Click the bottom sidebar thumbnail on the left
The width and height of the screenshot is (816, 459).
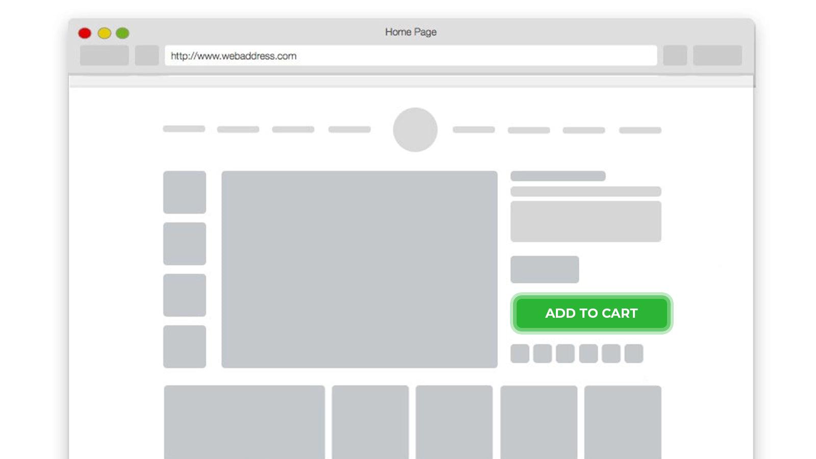pyautogui.click(x=184, y=347)
